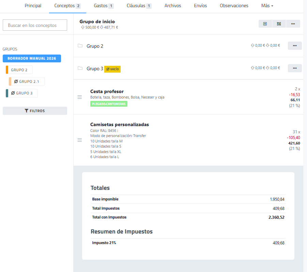
Task: Expand the Más dropdown menu
Action: point(267,6)
